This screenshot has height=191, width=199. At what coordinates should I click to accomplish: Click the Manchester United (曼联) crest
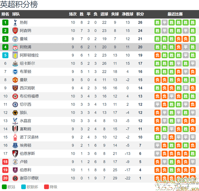coord(15,80)
